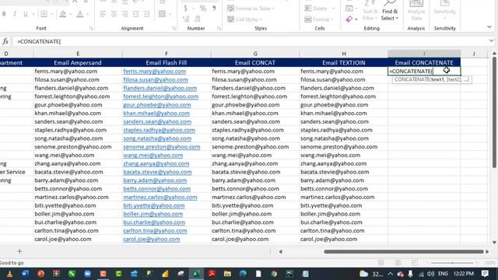Apply Comma Style
498x280 pixels.
(x=214, y=9)
